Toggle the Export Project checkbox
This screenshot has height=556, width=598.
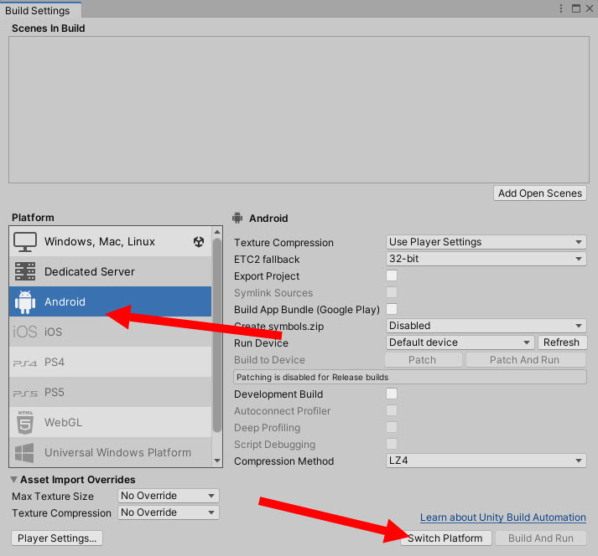pos(392,275)
